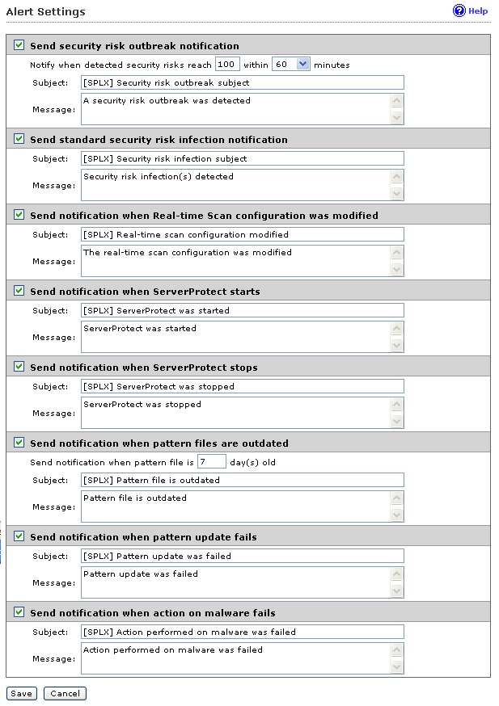The width and height of the screenshot is (499, 706).
Task: Click the security risk threshold field showing 100
Action: coord(227,65)
